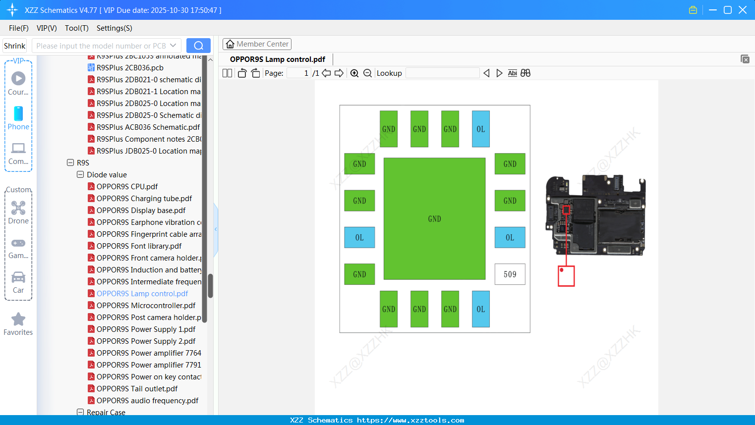Click the Lookup text field
755x425 pixels.
(443, 73)
